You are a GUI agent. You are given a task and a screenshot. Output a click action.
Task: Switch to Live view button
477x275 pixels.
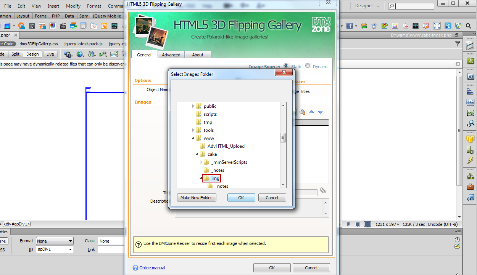[50, 54]
